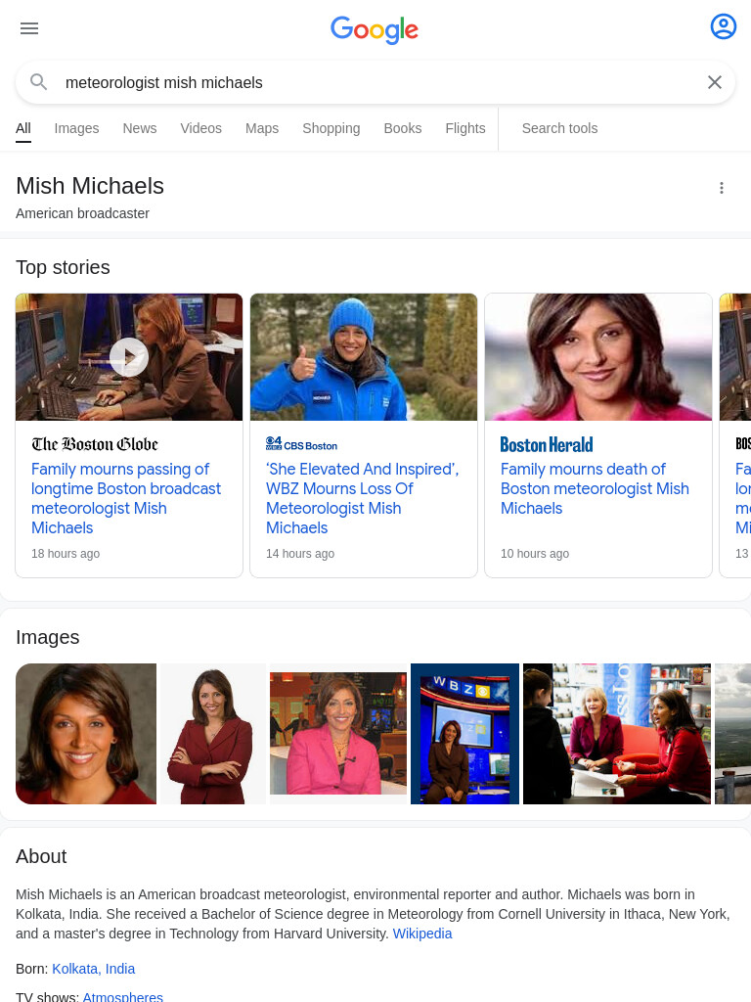Open the arms-crossed red blazer image
Viewport: 751px width, 1002px height.
pos(213,734)
